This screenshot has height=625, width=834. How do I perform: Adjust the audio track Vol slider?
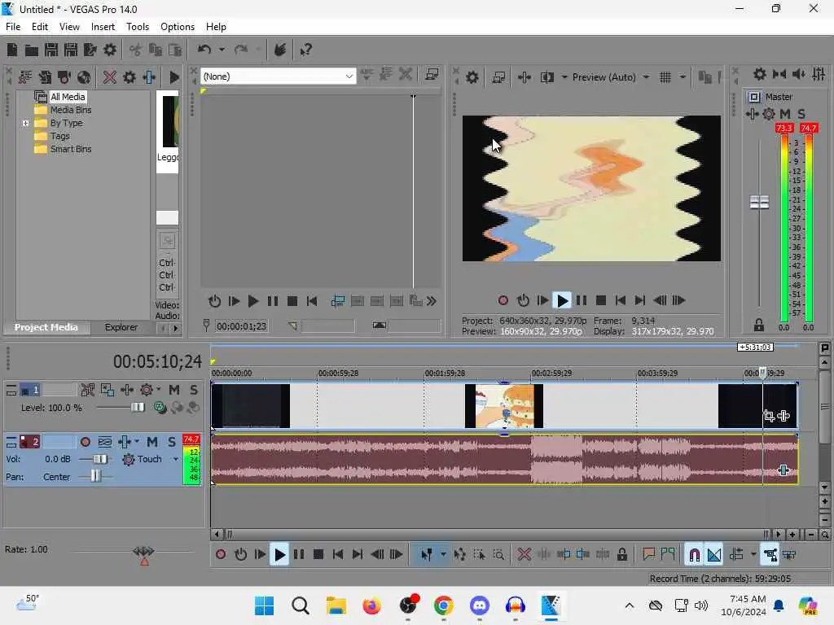point(99,459)
